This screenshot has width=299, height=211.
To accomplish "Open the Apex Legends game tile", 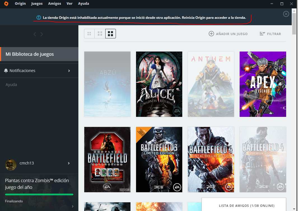I will point(263,84).
